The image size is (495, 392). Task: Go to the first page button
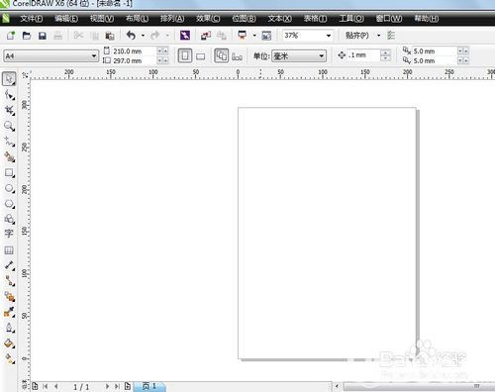[x=46, y=386]
